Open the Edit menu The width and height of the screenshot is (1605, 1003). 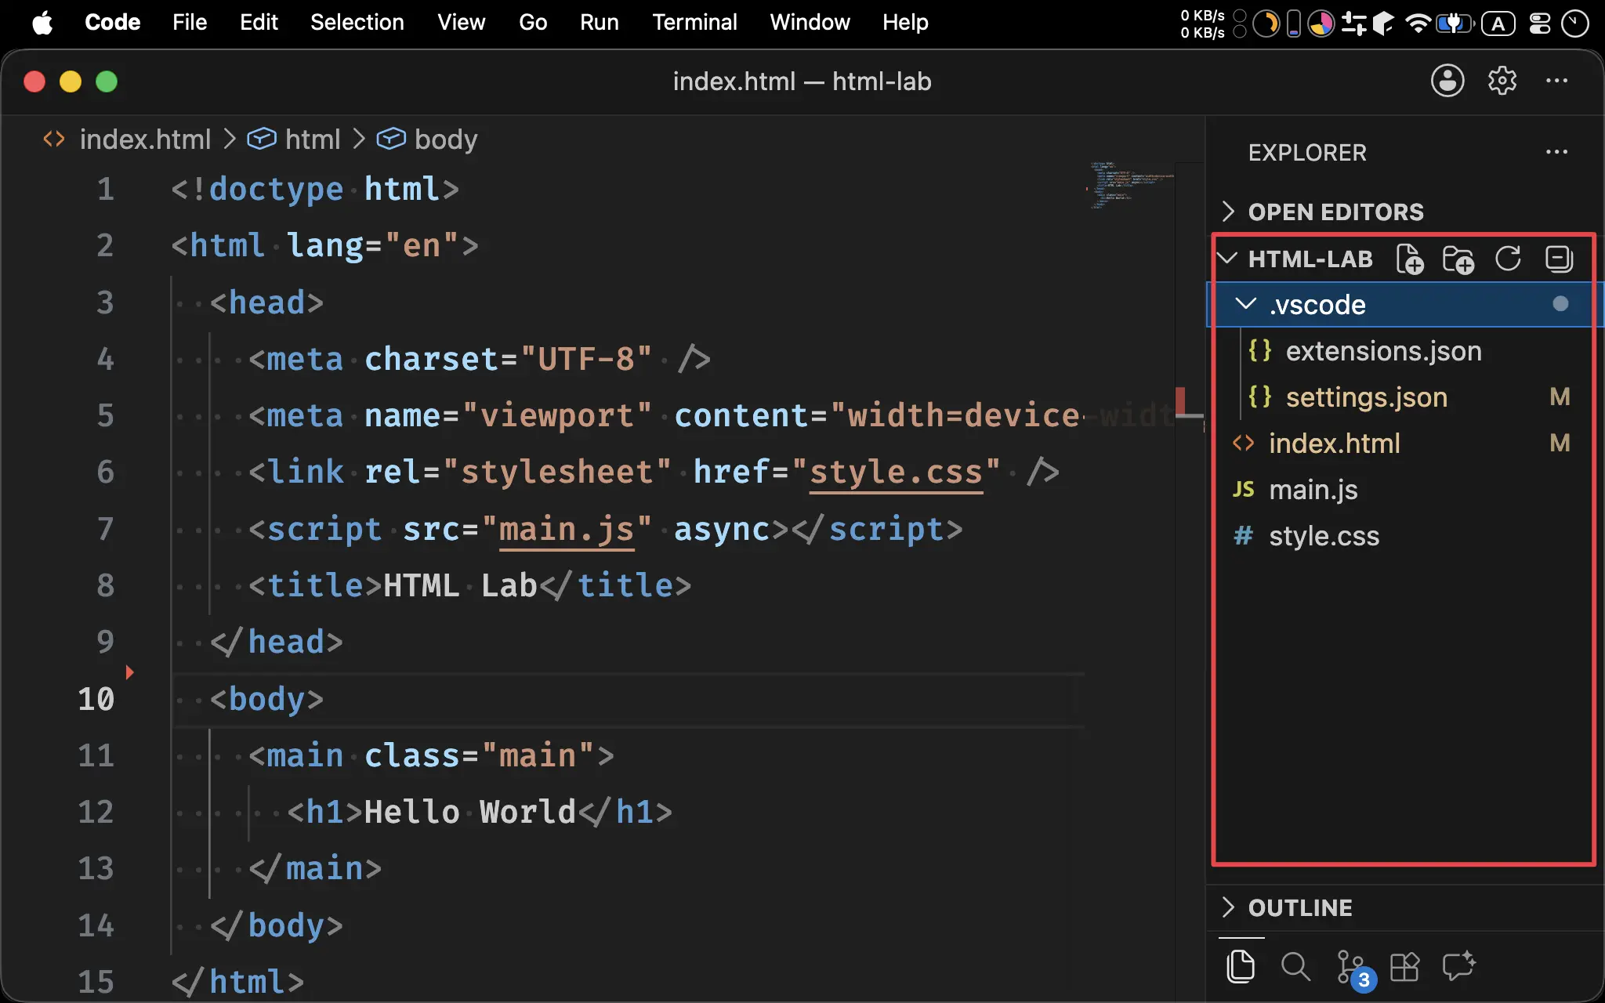click(259, 23)
